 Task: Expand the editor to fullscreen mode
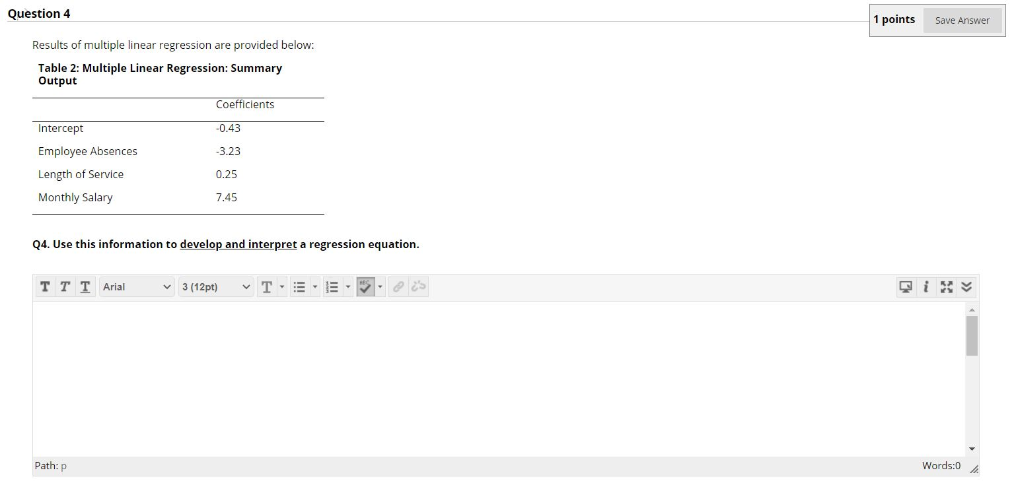click(946, 286)
